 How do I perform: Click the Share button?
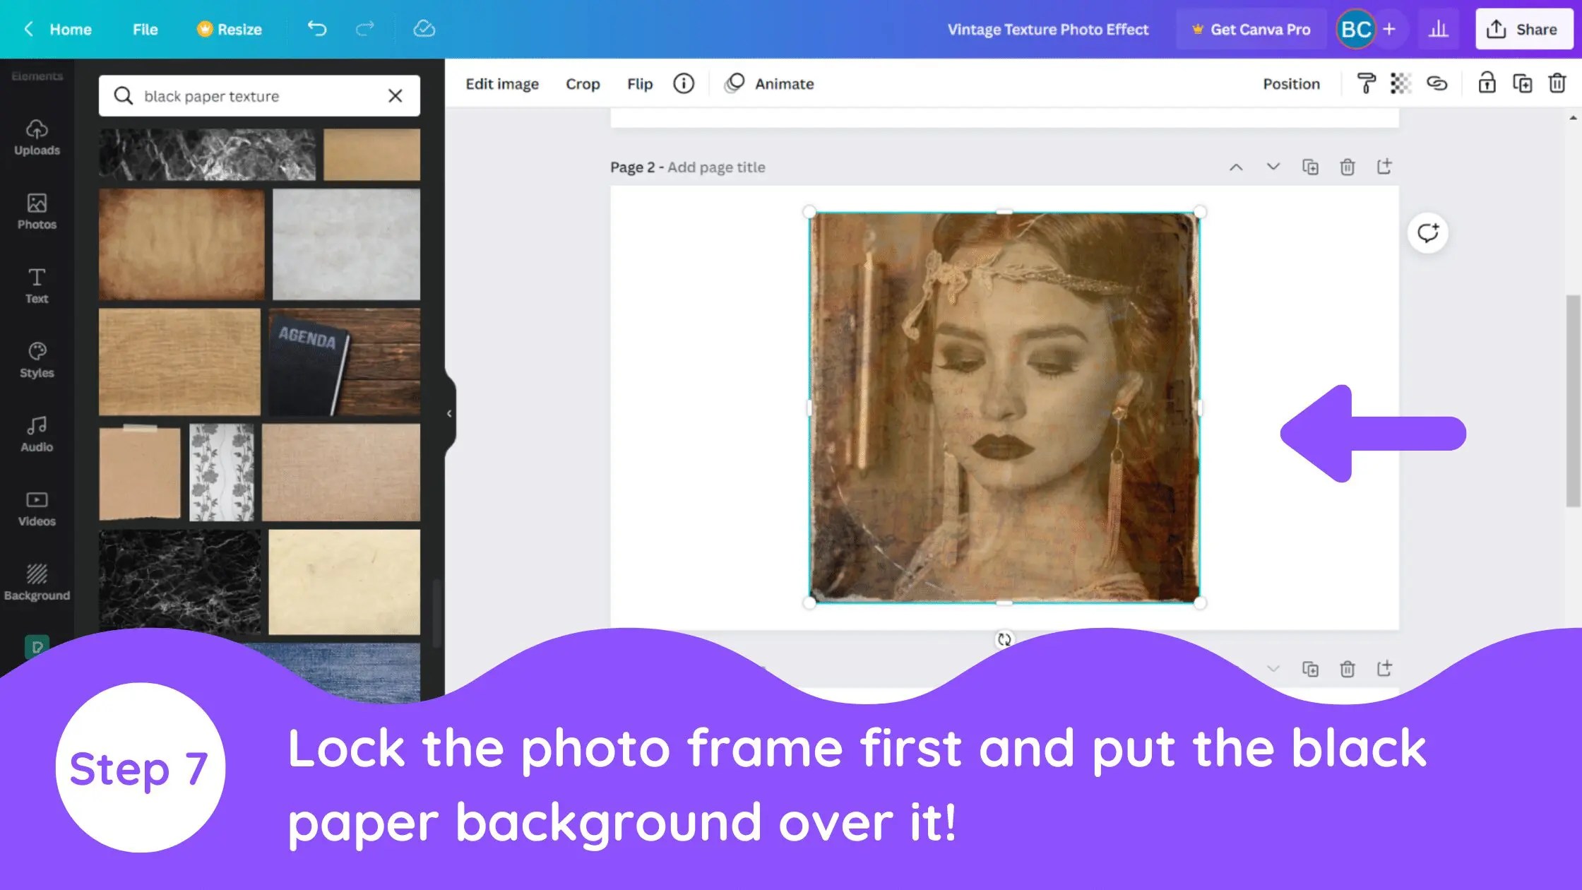click(x=1523, y=29)
